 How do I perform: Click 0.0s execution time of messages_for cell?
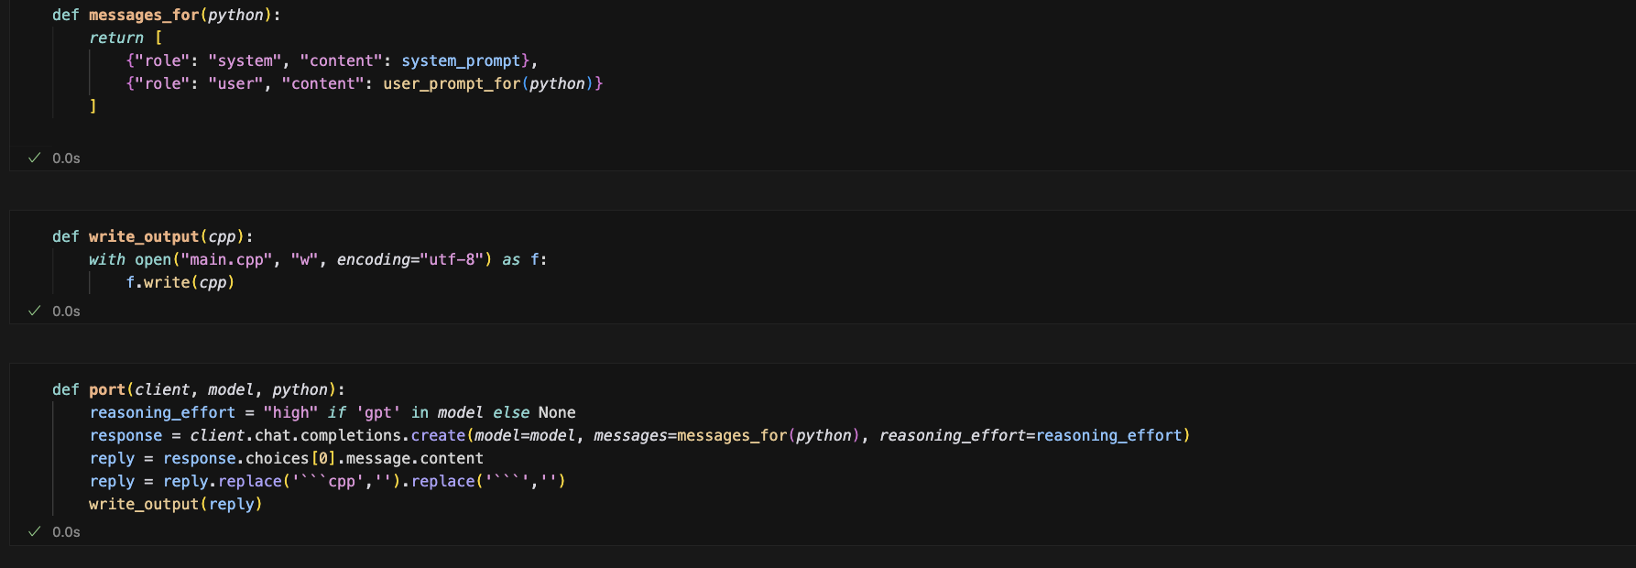click(x=66, y=158)
